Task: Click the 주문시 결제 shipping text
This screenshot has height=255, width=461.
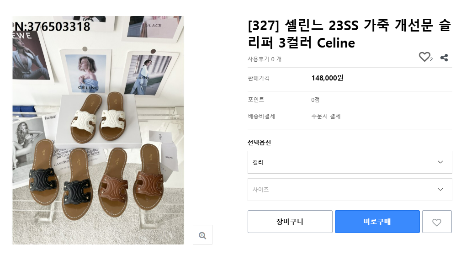Action: point(326,116)
